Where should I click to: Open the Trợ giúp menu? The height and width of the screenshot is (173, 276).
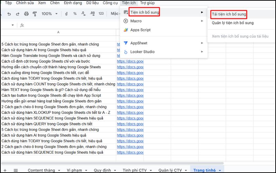(147, 3)
